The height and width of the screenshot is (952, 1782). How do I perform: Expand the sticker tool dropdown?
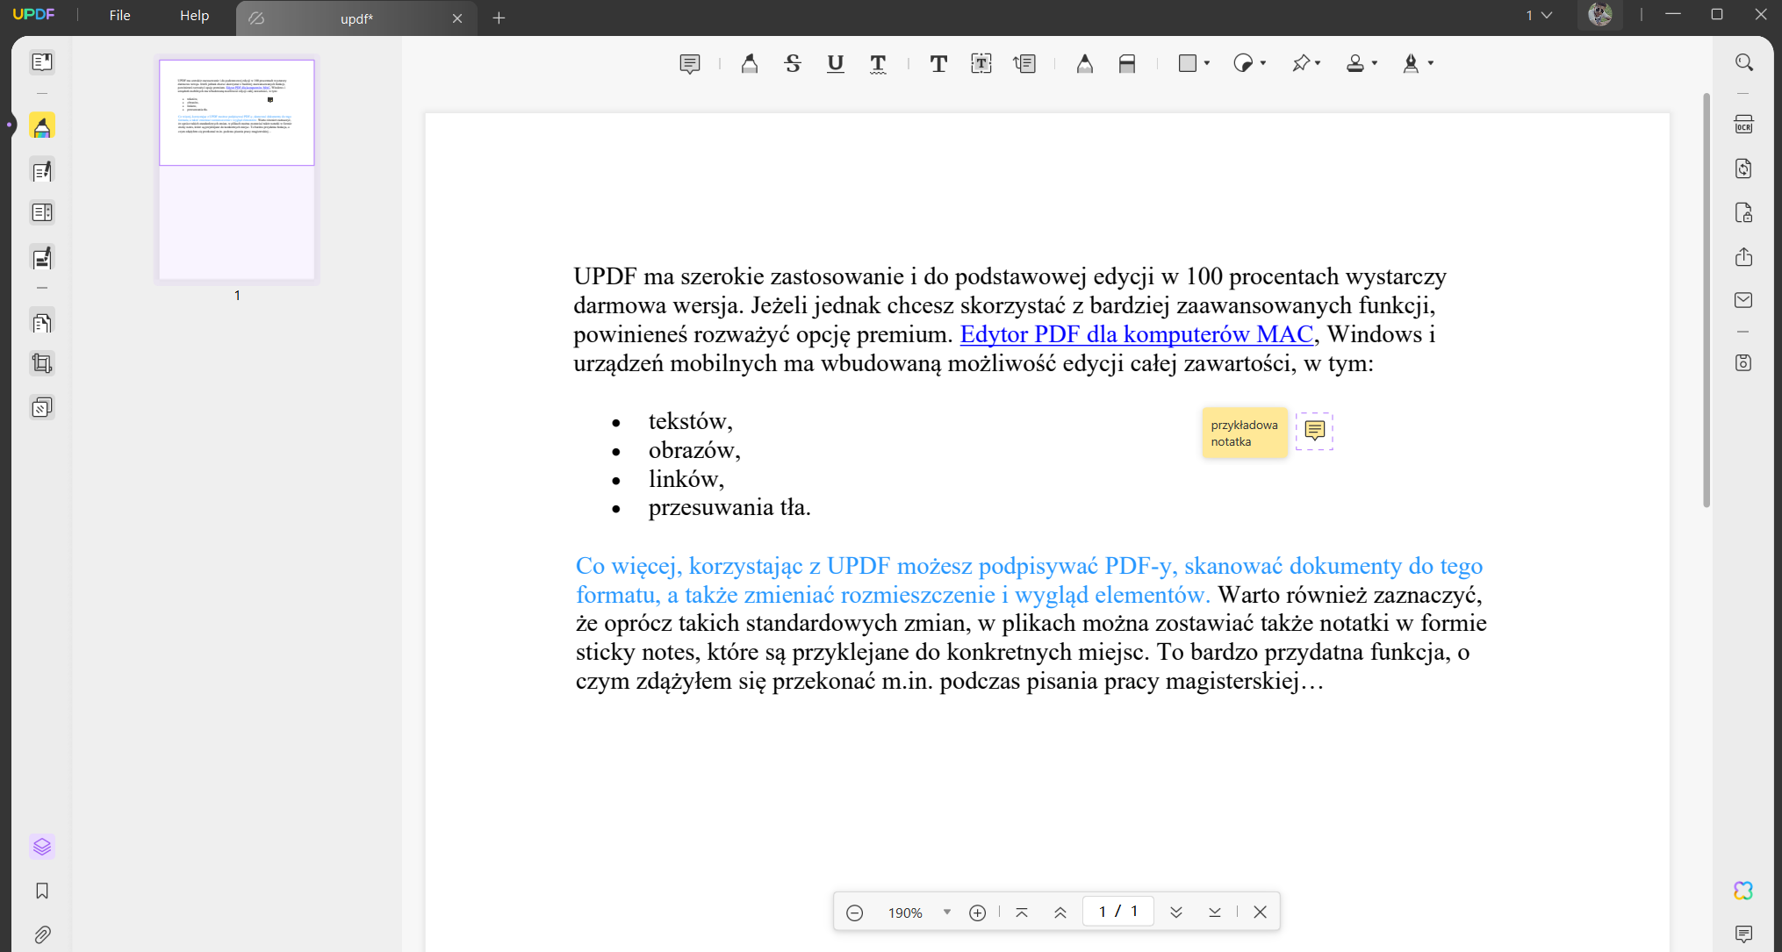[x=1263, y=63]
